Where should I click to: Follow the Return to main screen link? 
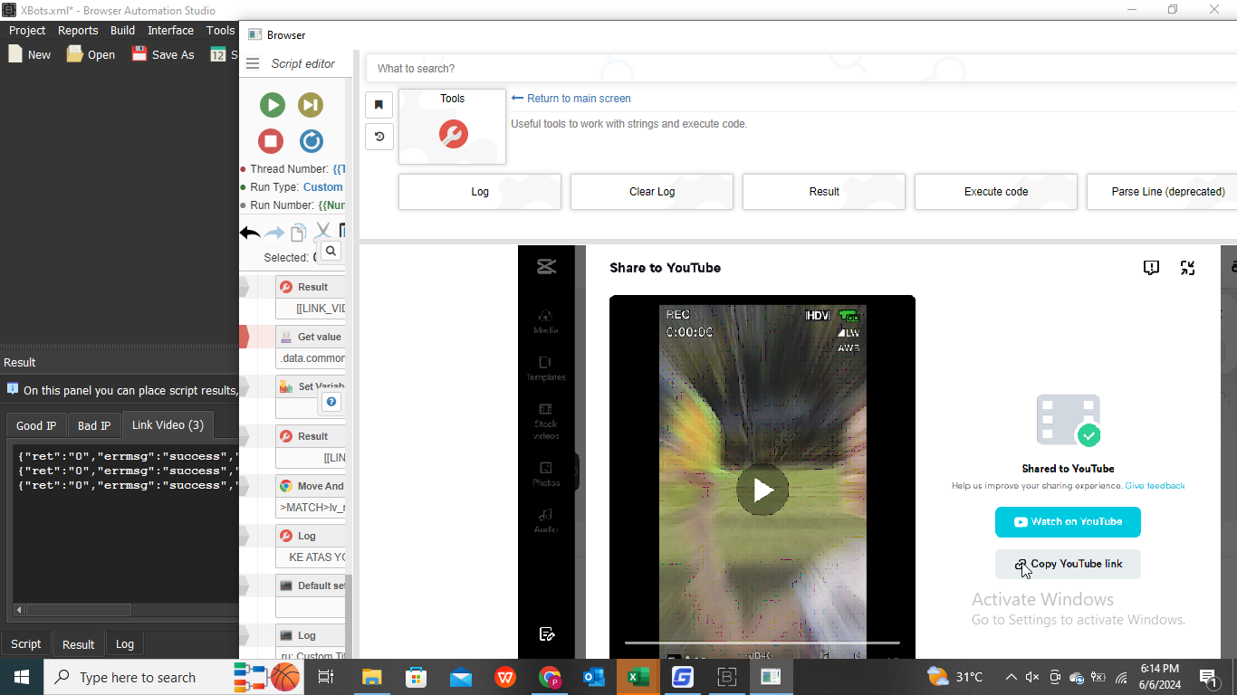(x=571, y=99)
